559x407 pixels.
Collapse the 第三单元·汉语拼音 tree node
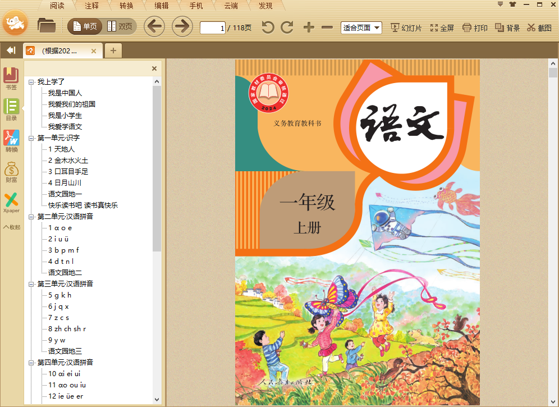(x=31, y=284)
